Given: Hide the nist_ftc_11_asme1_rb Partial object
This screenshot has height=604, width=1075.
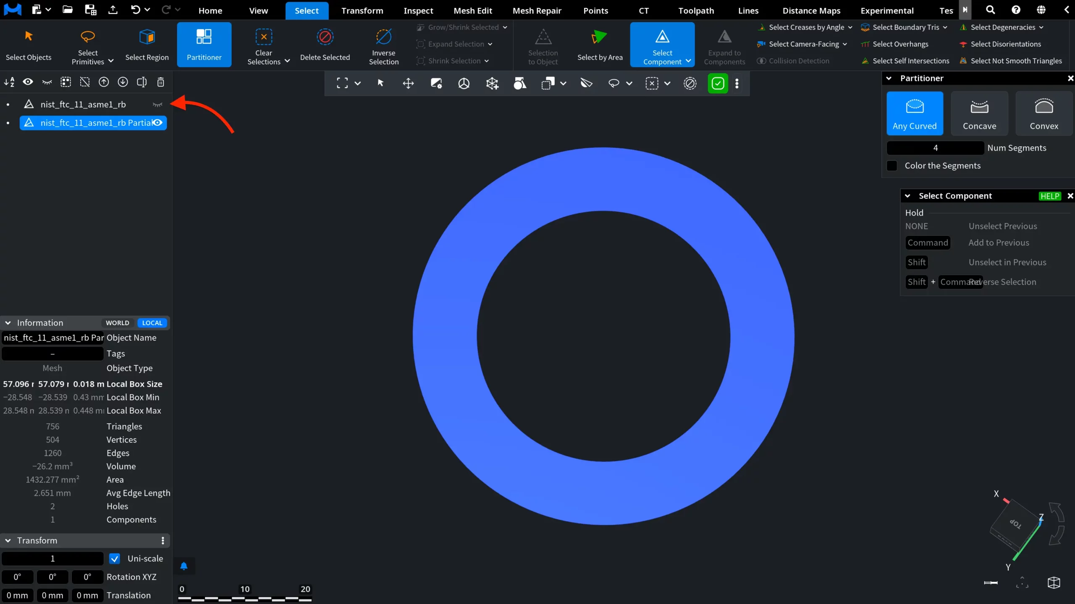Looking at the screenshot, I should coord(157,122).
